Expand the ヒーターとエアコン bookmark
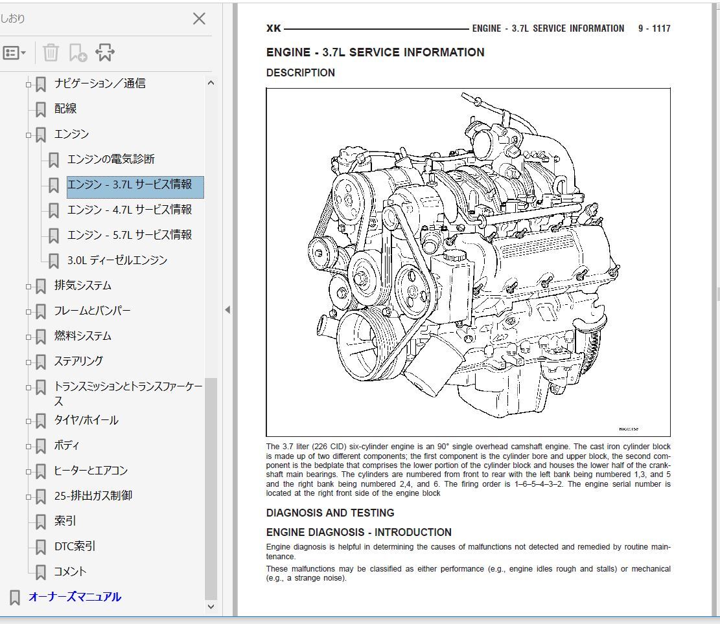 pos(29,471)
